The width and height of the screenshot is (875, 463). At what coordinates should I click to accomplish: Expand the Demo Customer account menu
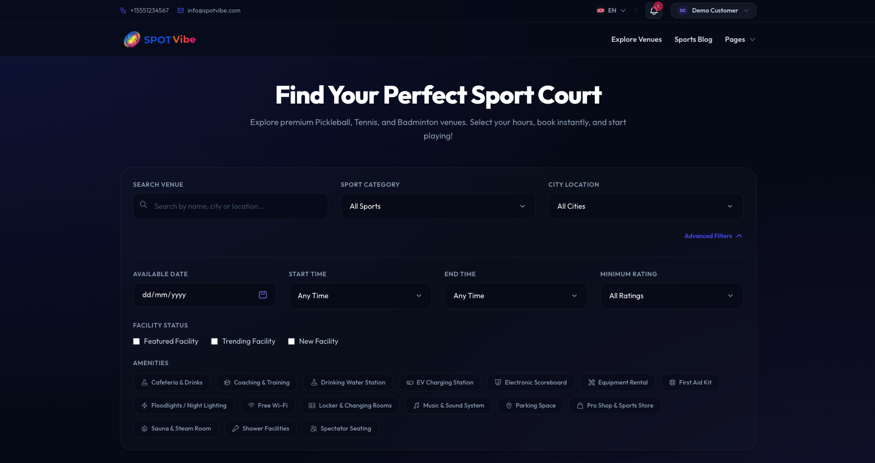(714, 10)
